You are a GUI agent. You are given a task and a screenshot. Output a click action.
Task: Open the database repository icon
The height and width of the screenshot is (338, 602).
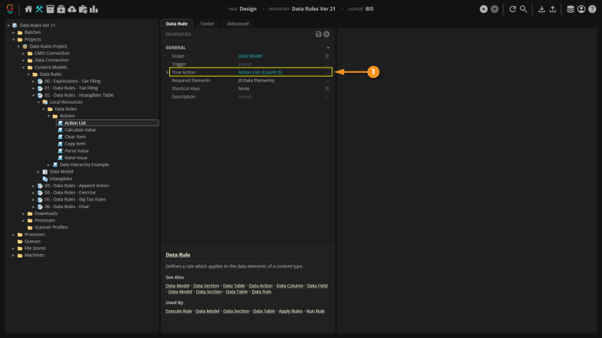tap(570, 9)
